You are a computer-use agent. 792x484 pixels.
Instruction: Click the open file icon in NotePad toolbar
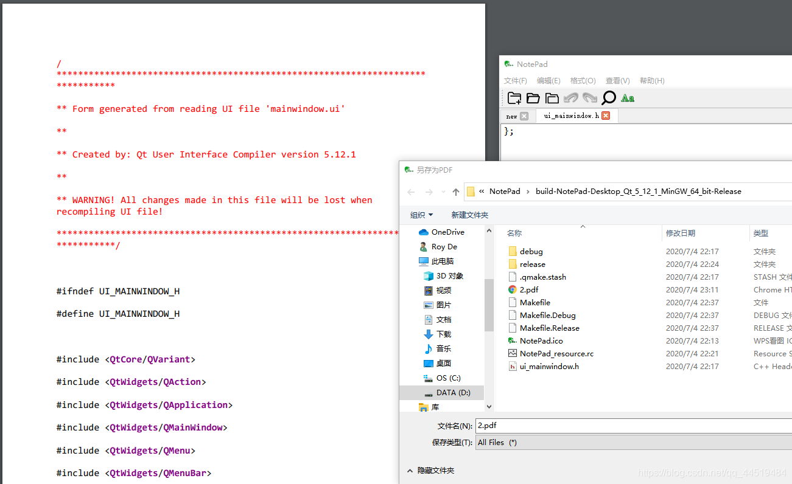pyautogui.click(x=533, y=98)
